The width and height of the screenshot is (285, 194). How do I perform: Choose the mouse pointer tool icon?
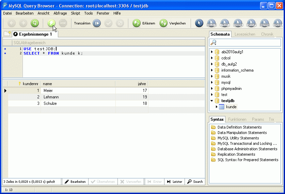[199, 23]
